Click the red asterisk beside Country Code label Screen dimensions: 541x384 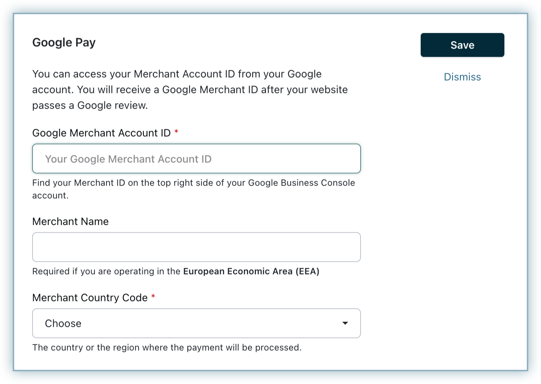[x=153, y=297]
